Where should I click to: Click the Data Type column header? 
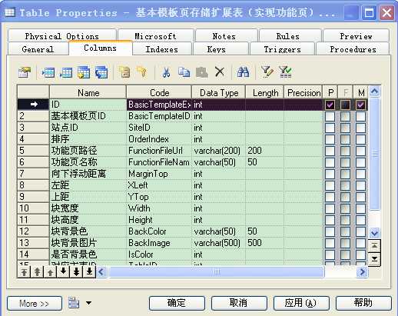click(x=219, y=92)
